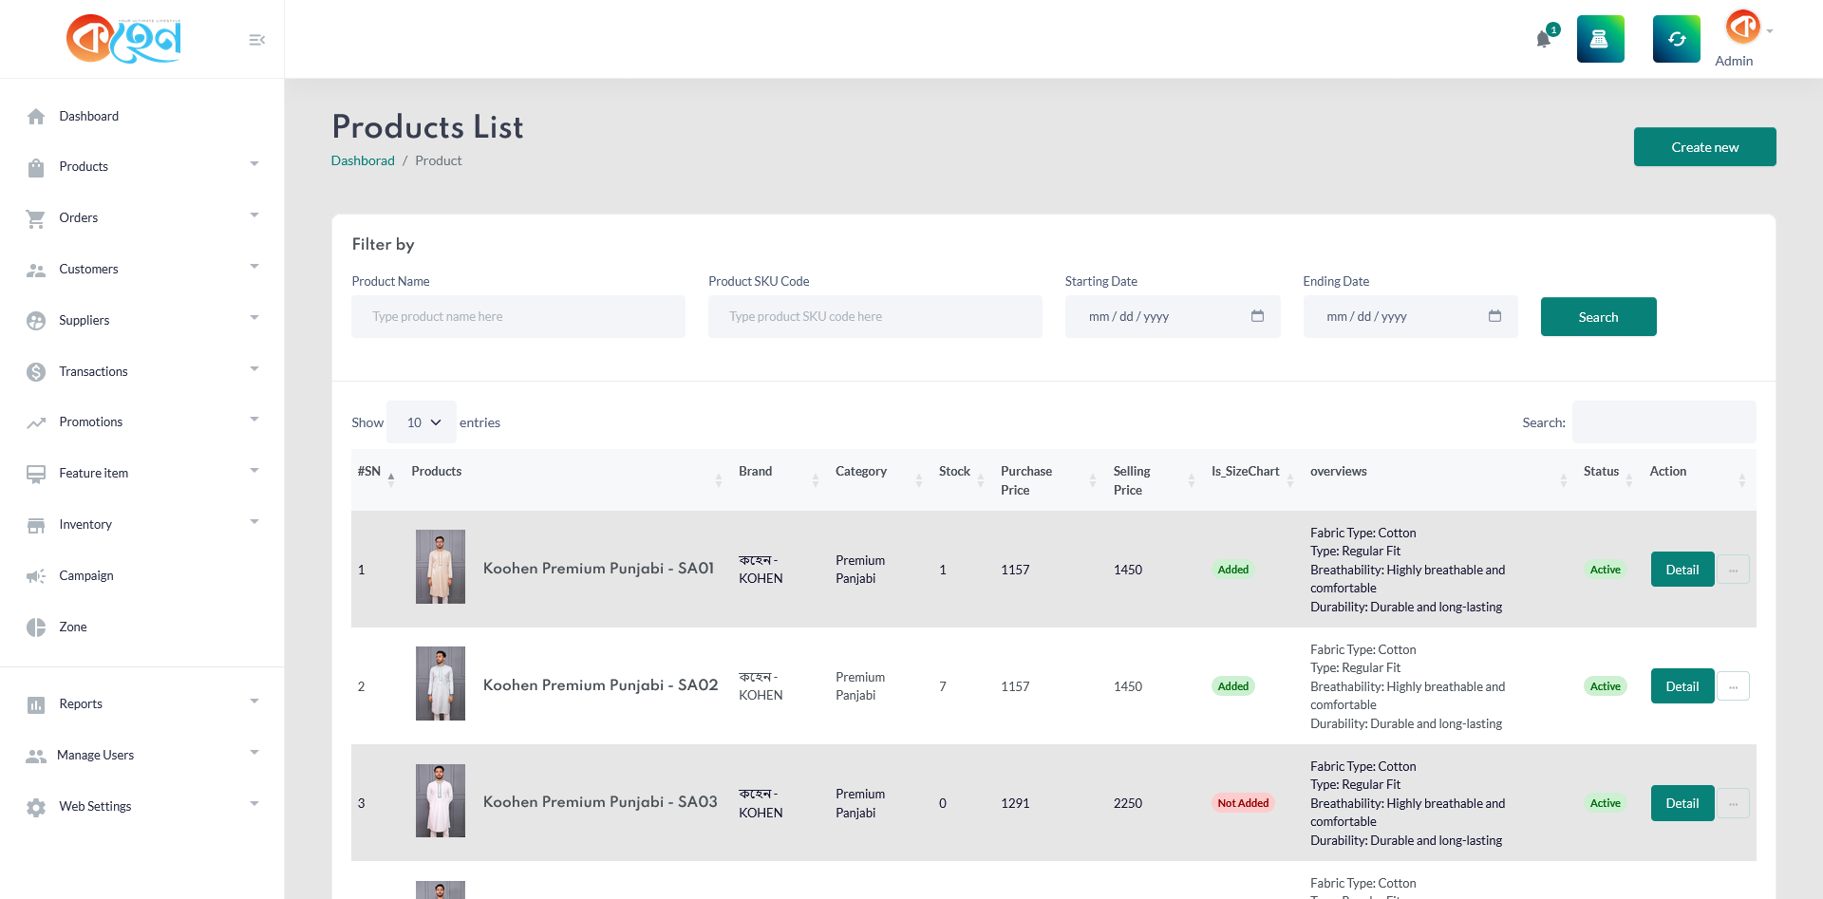Click the Dashboard home icon in sidebar
The image size is (1823, 899).
(36, 117)
